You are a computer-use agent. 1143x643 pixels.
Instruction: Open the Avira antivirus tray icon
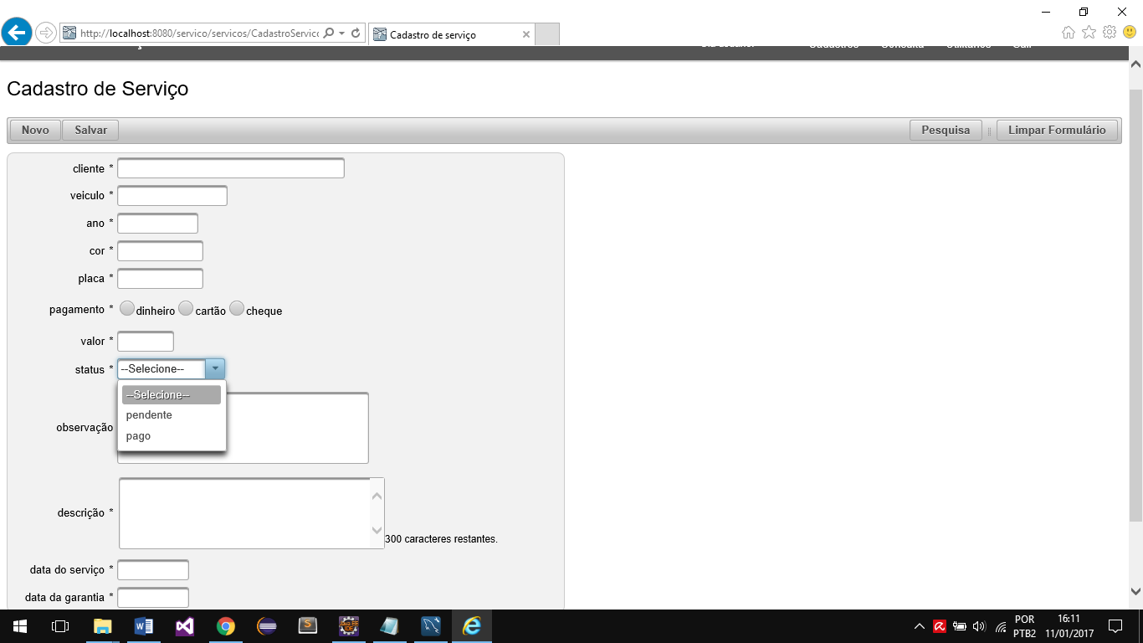coord(940,626)
